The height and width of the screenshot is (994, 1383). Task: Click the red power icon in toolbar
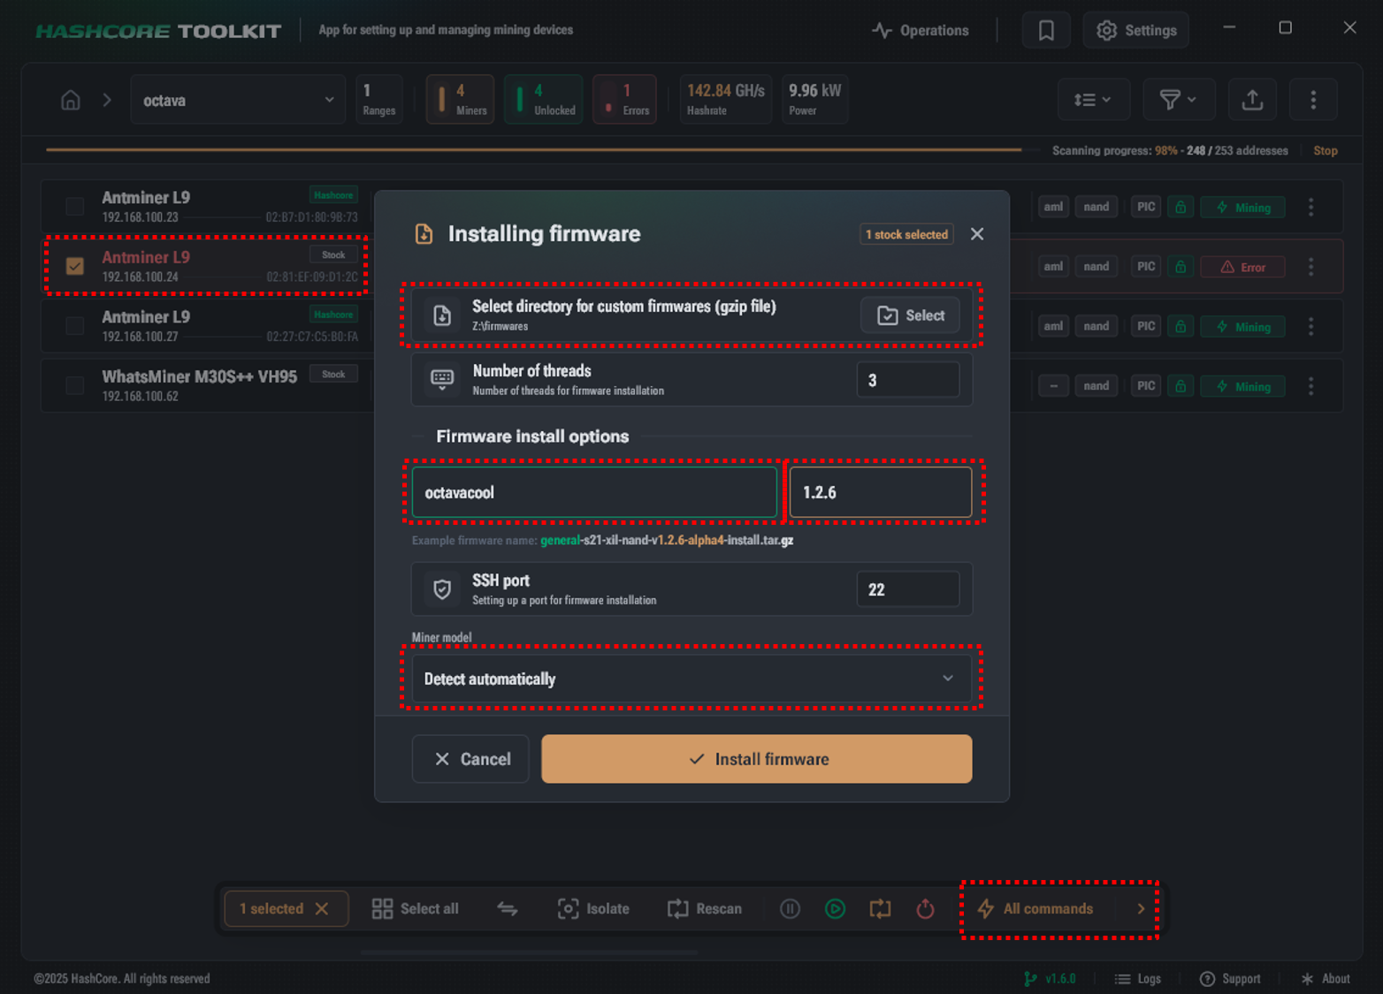point(925,908)
